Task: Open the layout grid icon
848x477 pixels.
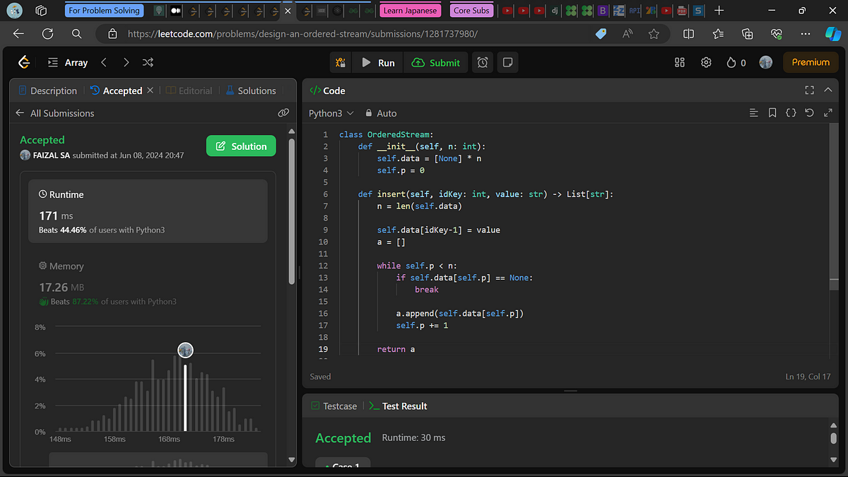Action: [x=680, y=62]
